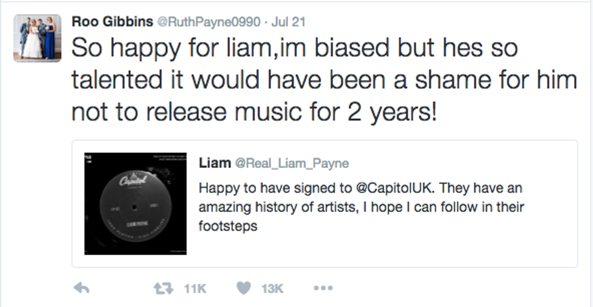Viewport: 593px width, 307px height.
Task: Click the Liam name in quoted tweet
Action: click(x=214, y=163)
